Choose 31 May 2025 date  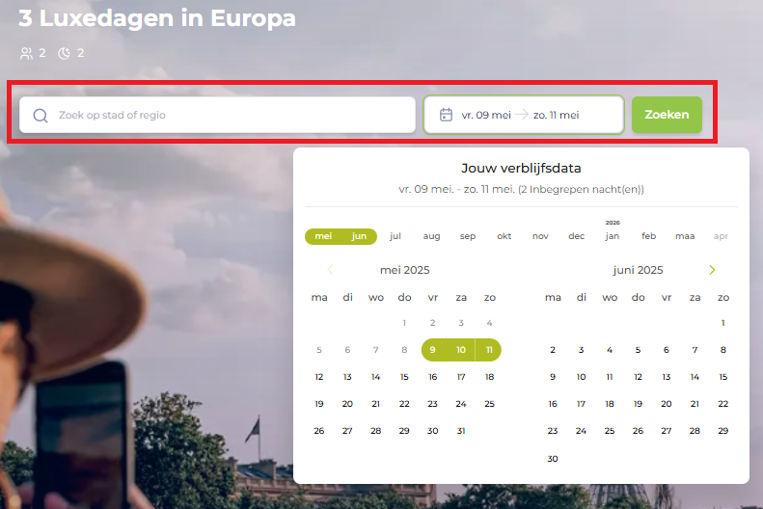tap(461, 431)
